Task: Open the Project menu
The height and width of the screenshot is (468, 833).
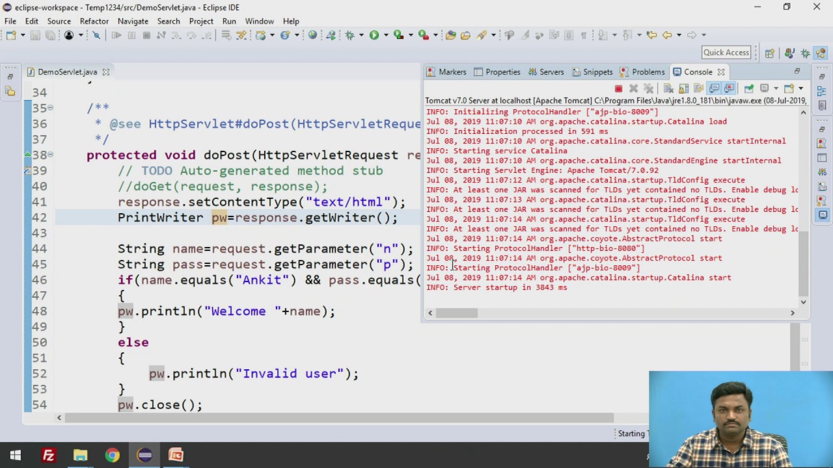Action: pyautogui.click(x=201, y=21)
